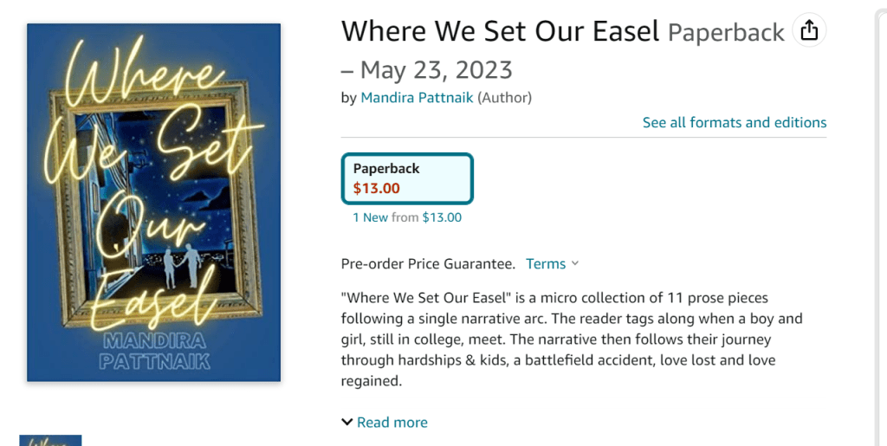Viewport: 887px width, 446px height.
Task: Click the down arrow before Read more
Action: [347, 423]
